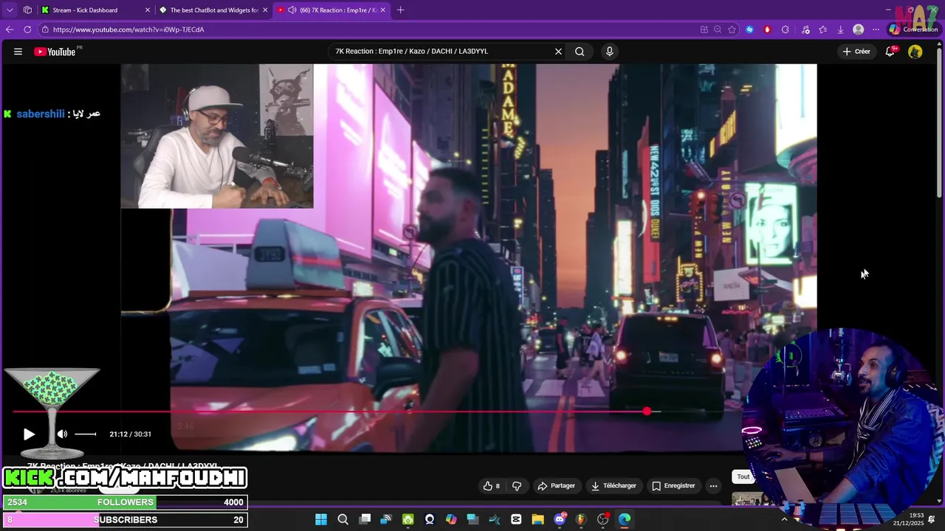Open CapCut from the taskbar
This screenshot has height=531, width=945.
pos(516,519)
